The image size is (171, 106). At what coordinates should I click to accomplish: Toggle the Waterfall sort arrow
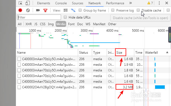coord(167,52)
